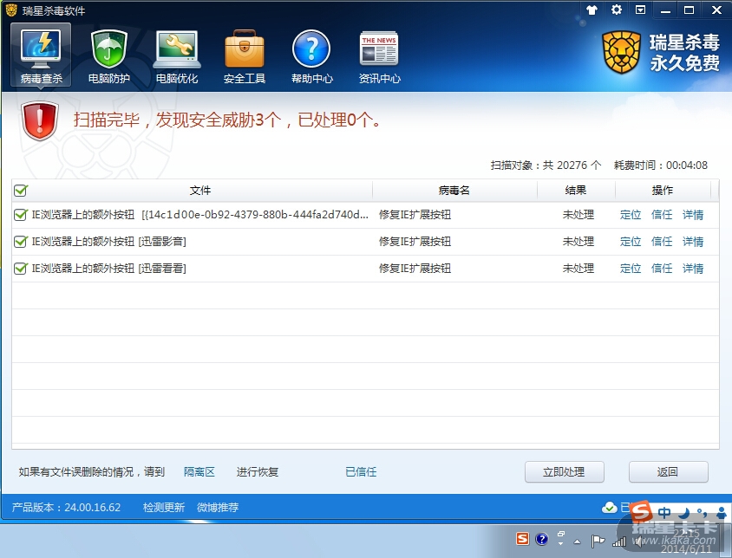The width and height of the screenshot is (732, 558).
Task: Open the 资讯中心 newspaper icon
Action: (x=379, y=55)
